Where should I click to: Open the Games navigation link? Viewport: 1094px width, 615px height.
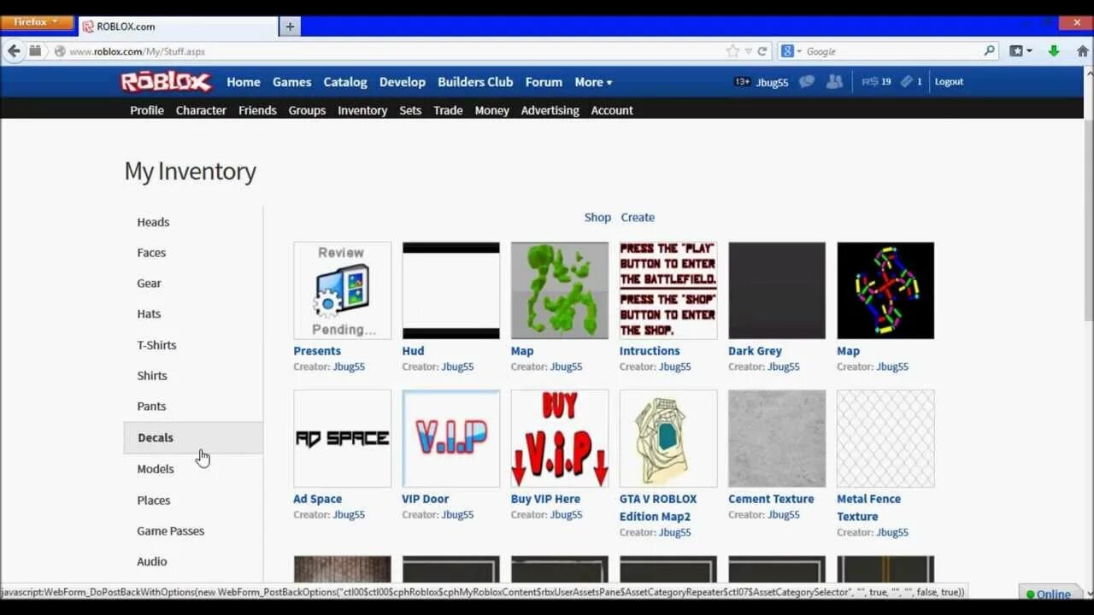point(291,82)
